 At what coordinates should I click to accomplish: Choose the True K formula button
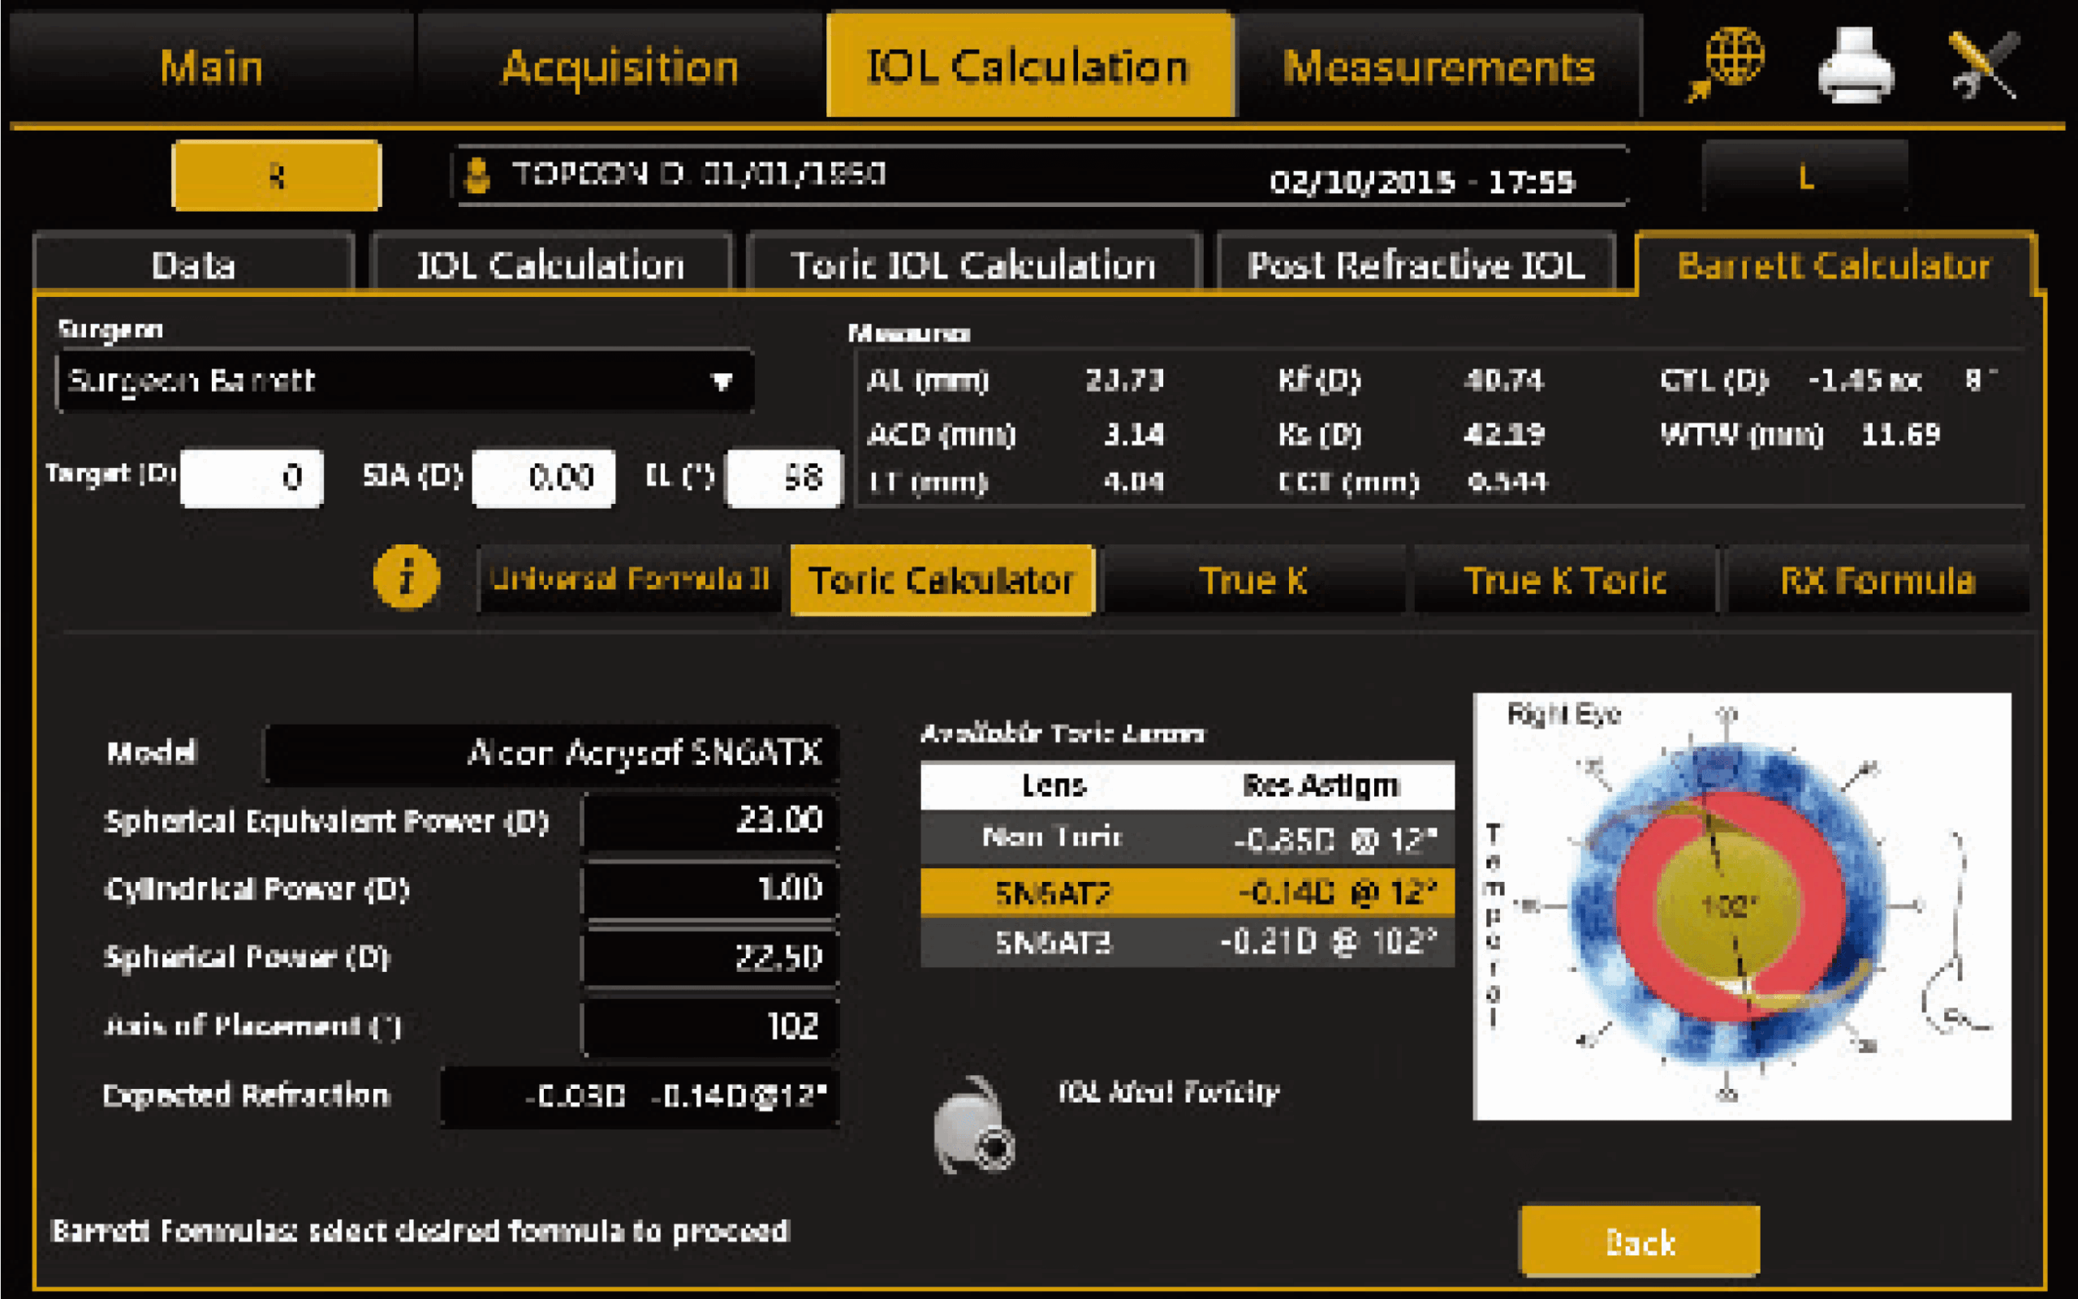click(1253, 581)
